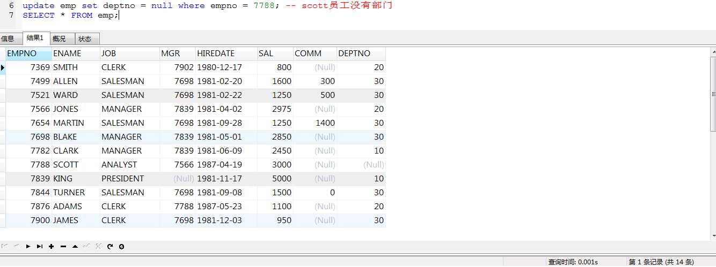Click the discard changes X icon
Viewport: 716px width, 267px height.
[98, 246]
